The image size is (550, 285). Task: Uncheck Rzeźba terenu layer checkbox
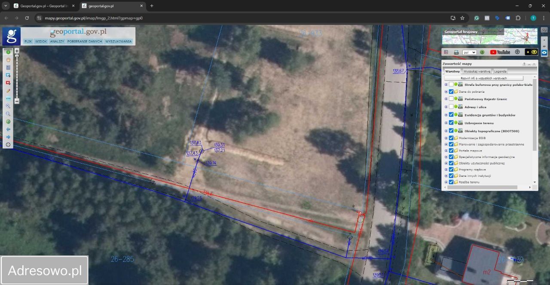(x=451, y=182)
